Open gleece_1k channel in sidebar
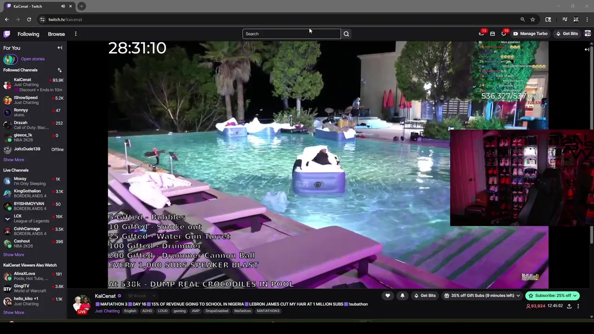The height and width of the screenshot is (334, 594). 33,138
